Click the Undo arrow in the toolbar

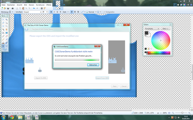34,8
